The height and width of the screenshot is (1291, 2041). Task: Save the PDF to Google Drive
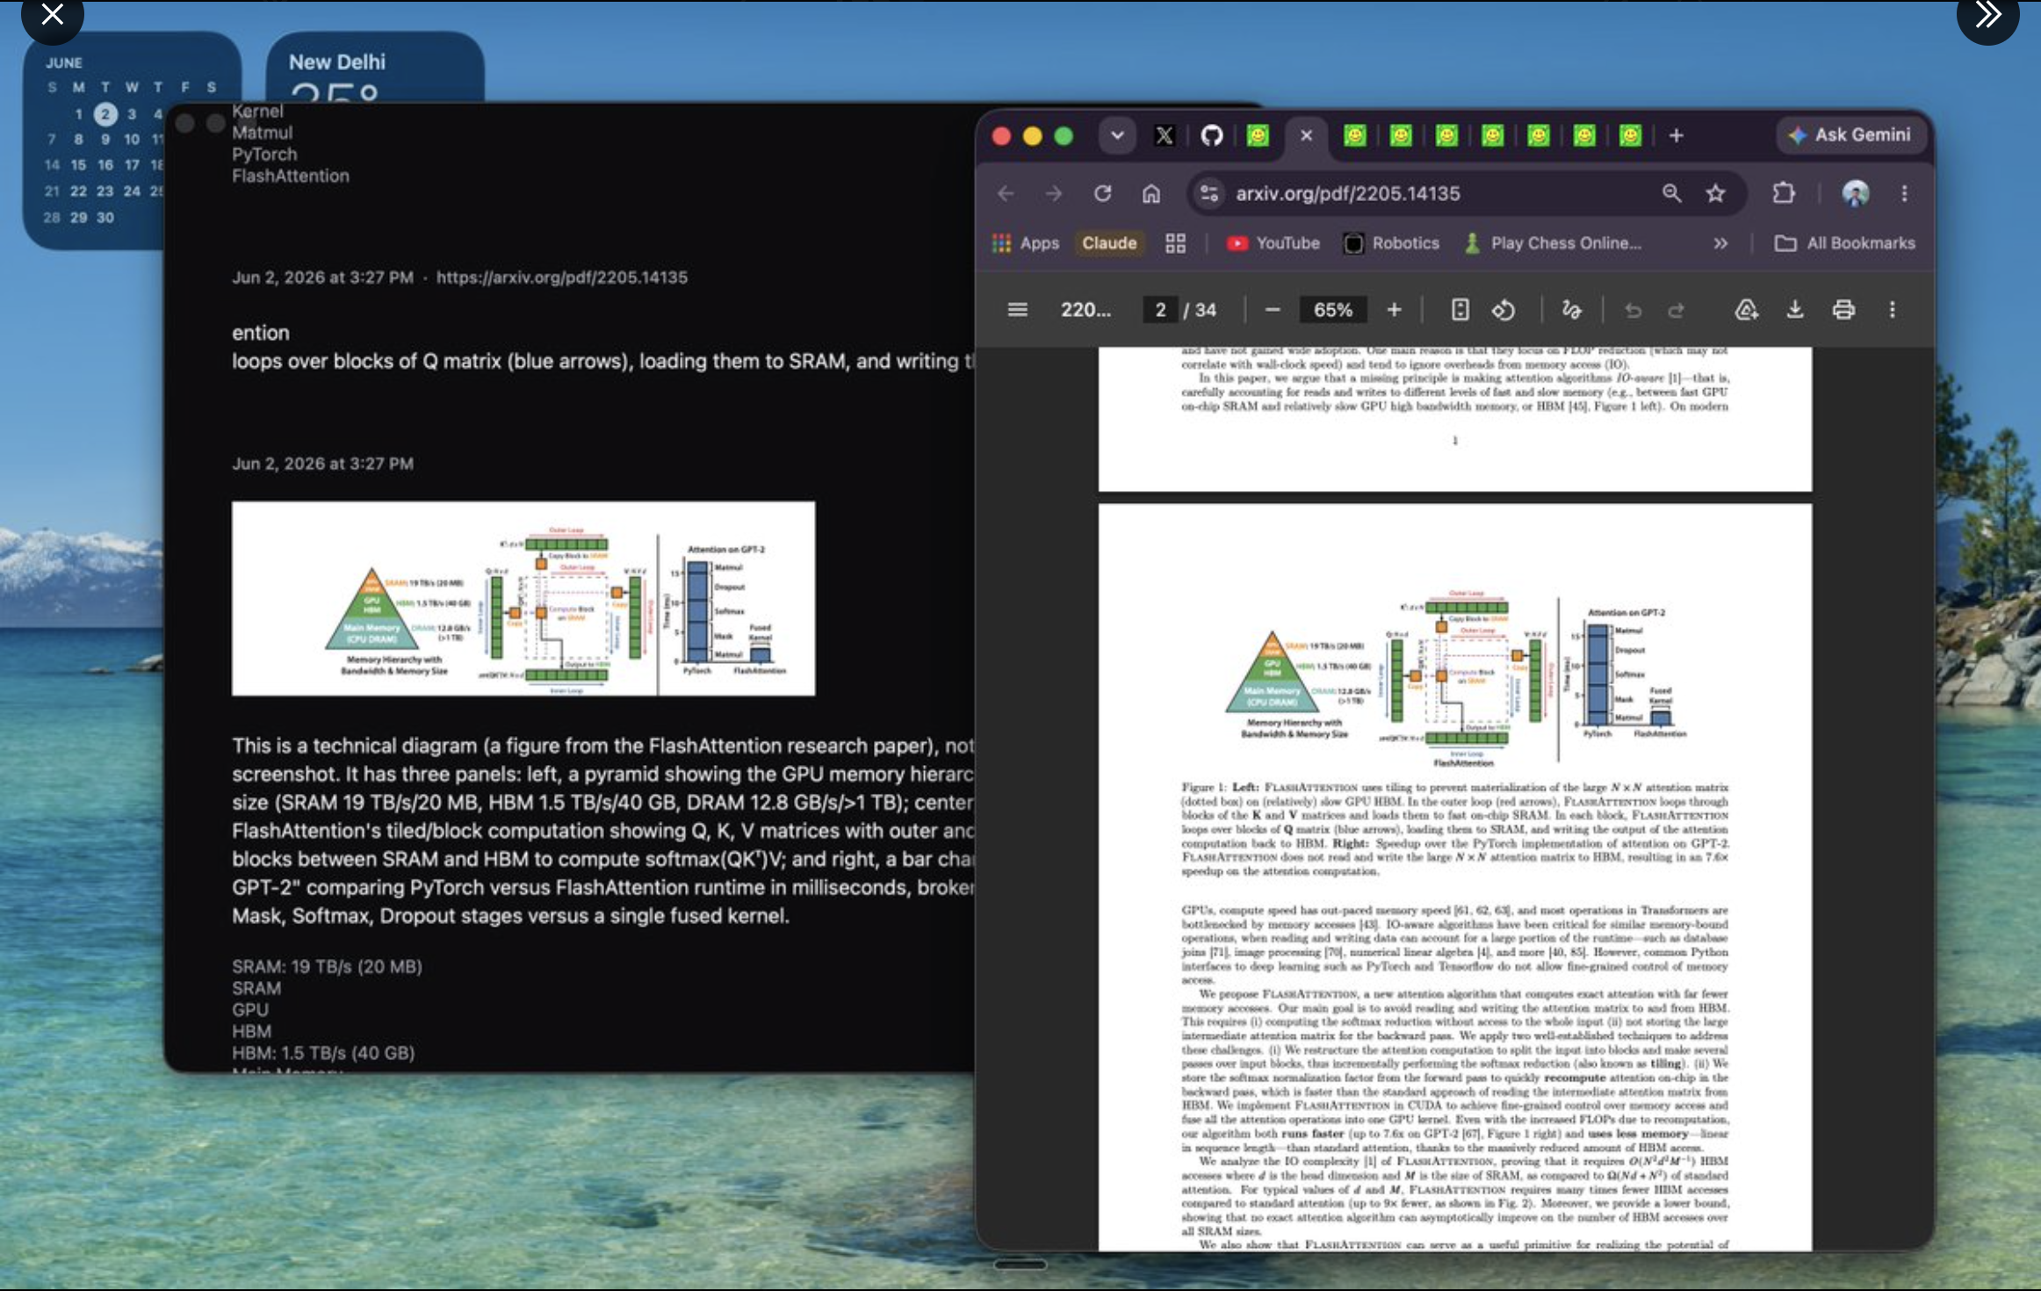[x=1746, y=310]
